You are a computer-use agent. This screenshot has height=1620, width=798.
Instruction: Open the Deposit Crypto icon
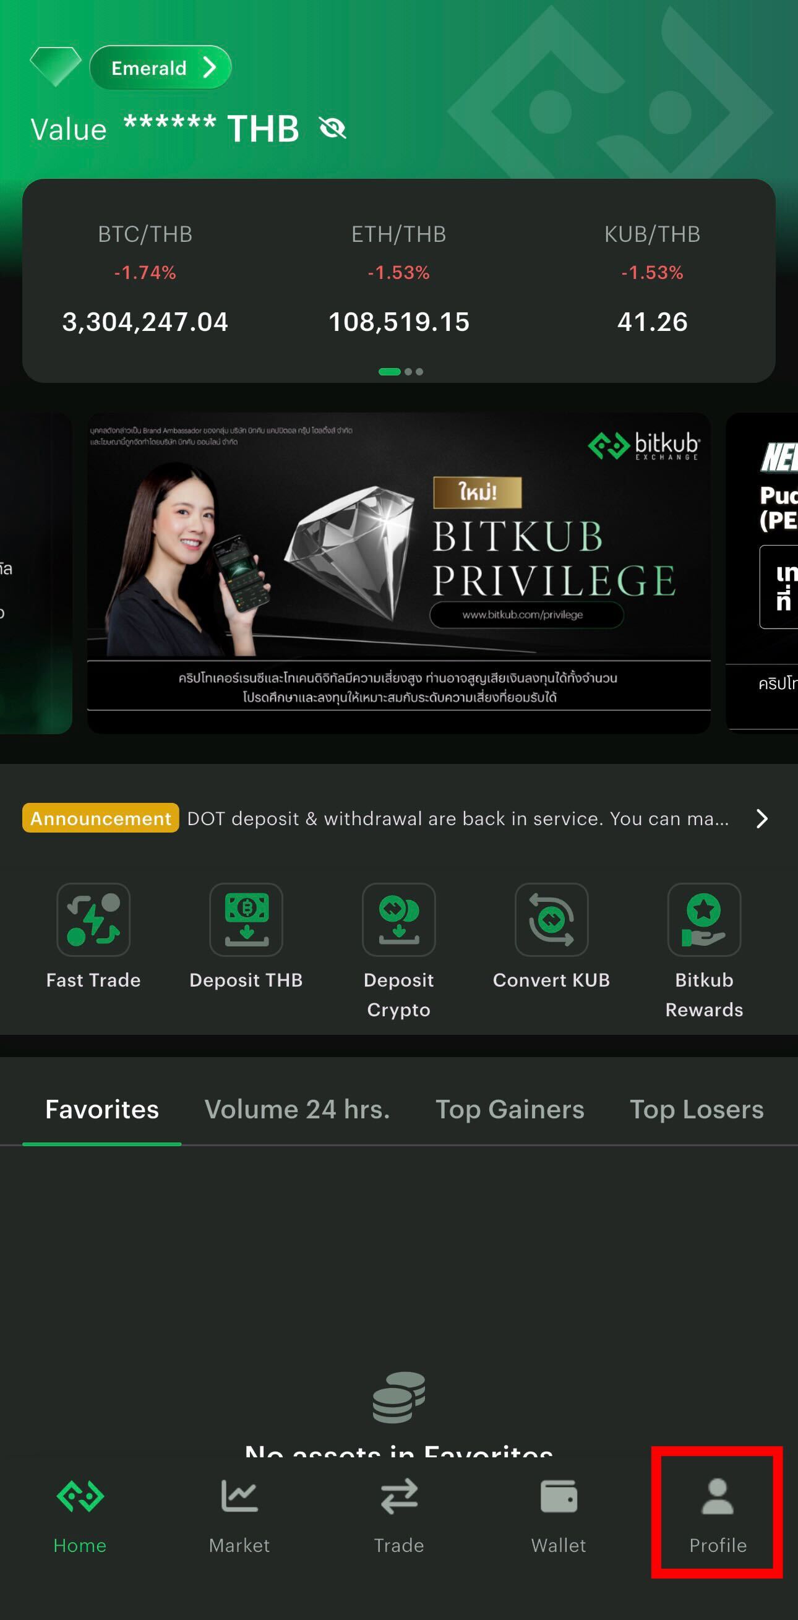(x=398, y=919)
